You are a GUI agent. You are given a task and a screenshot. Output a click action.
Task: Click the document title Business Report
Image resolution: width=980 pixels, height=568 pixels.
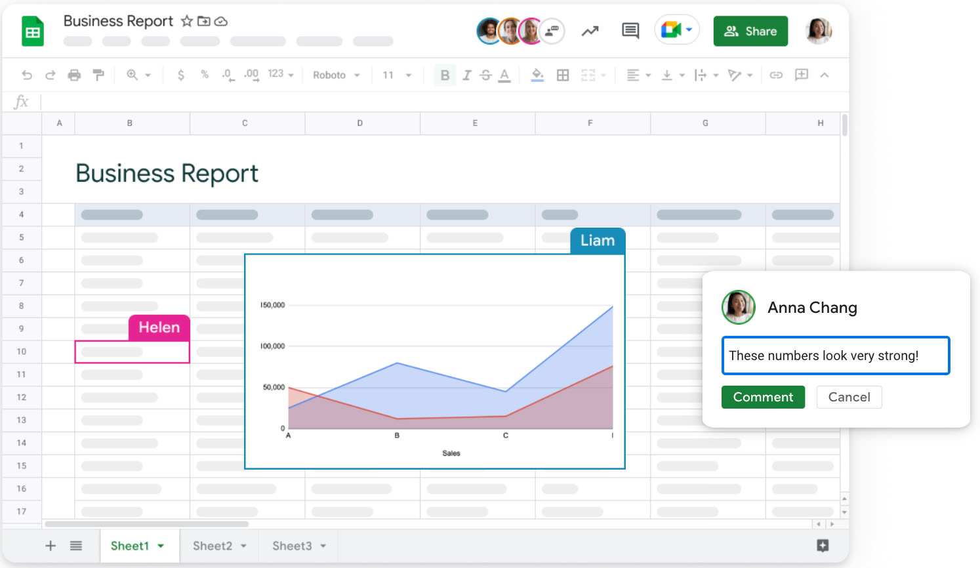click(x=118, y=21)
